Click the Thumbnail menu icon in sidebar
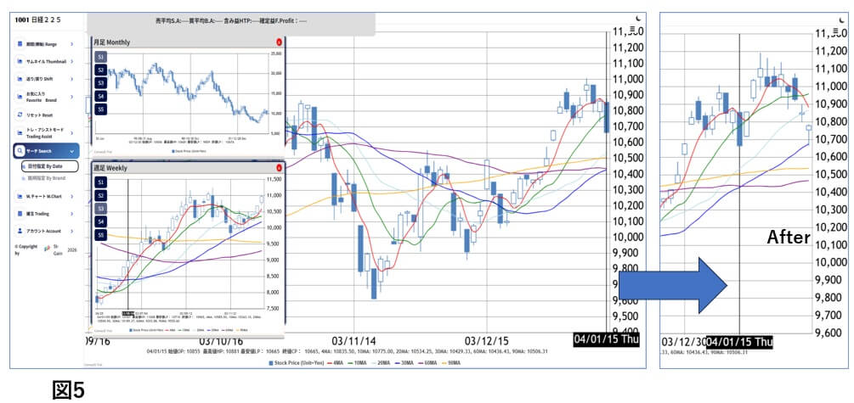 [x=20, y=61]
